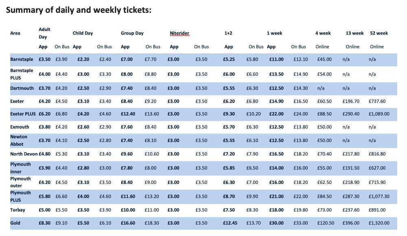Click the 4 week column header

pos(323,33)
